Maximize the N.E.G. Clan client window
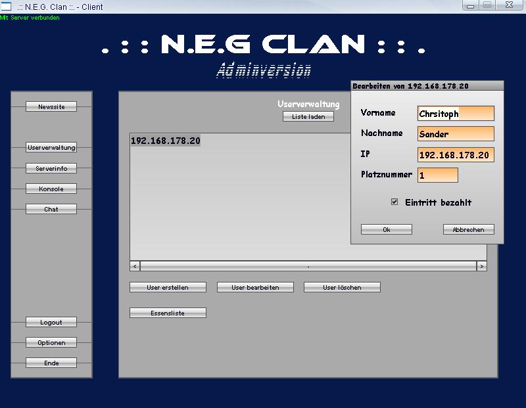Screen dimensions: 526x408 coord(487,5)
